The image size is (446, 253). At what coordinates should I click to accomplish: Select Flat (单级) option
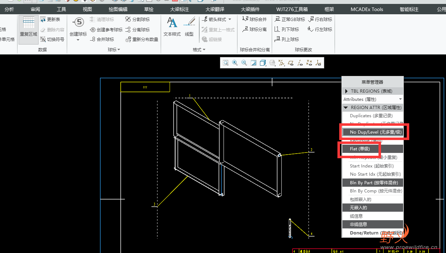pyautogui.click(x=372, y=149)
